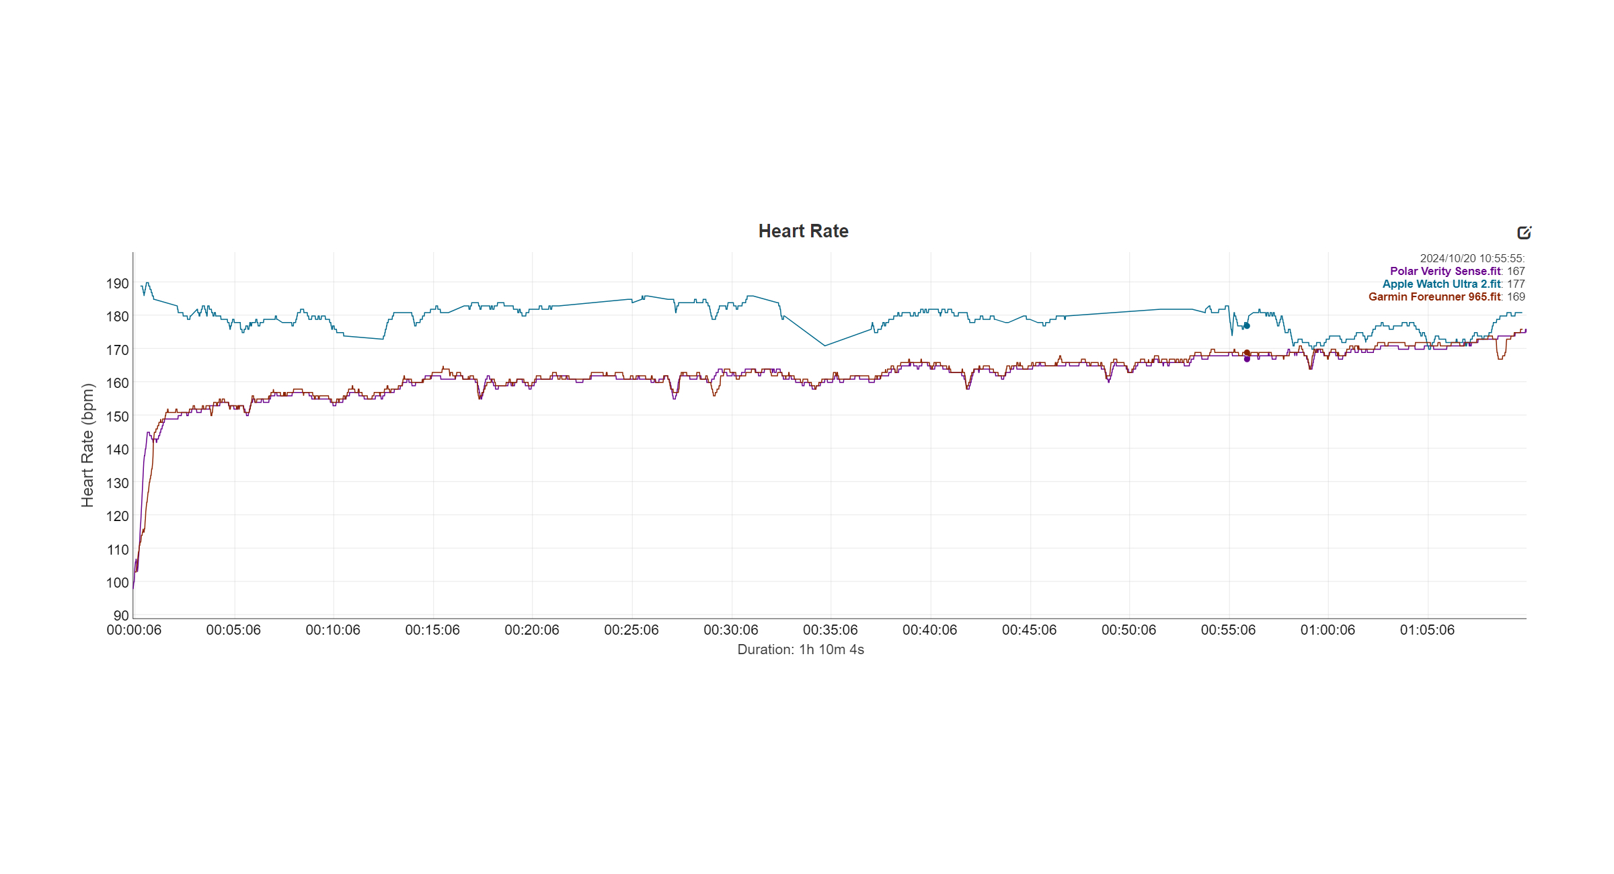Viewport: 1614px width, 874px height.
Task: Click the 00:35:06 x-axis tick label
Action: (x=830, y=630)
